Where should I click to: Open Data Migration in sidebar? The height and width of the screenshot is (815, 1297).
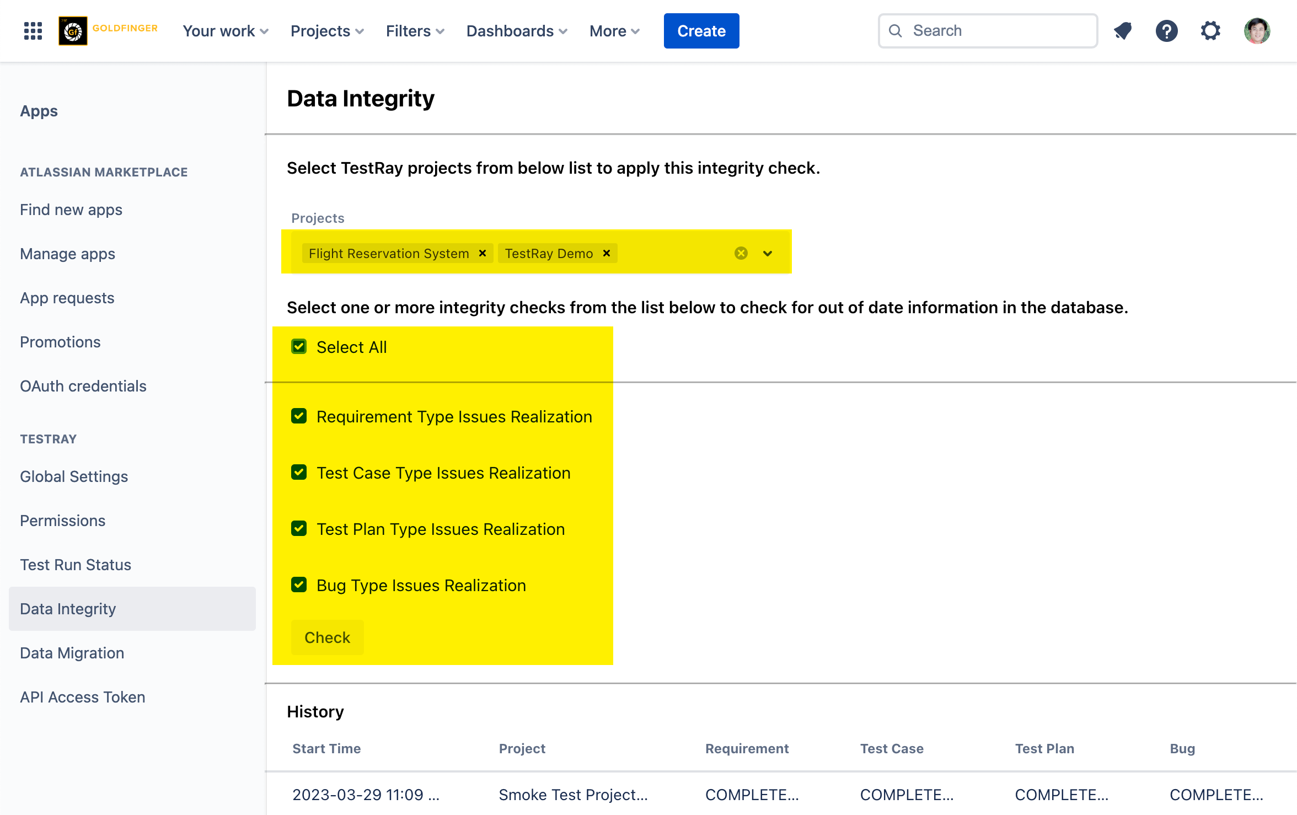click(x=72, y=653)
